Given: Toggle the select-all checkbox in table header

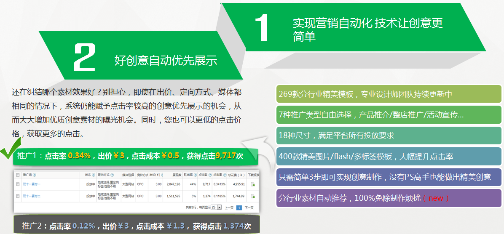Looking at the screenshot, I should pyautogui.click(x=18, y=175).
